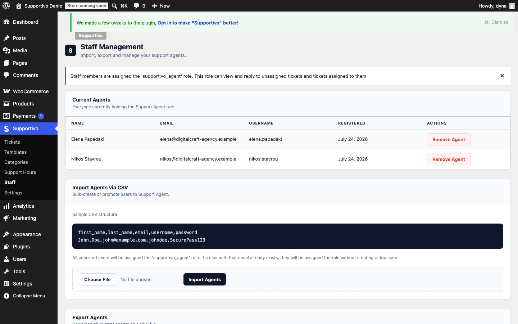
Task: Follow the Opt in to make Supportivo better link
Action: click(x=198, y=23)
